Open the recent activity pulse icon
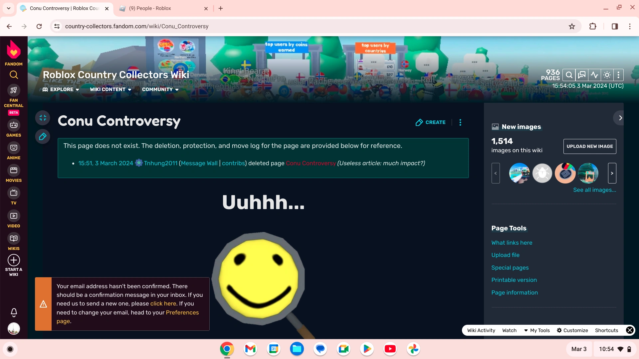The width and height of the screenshot is (639, 359). click(x=594, y=75)
